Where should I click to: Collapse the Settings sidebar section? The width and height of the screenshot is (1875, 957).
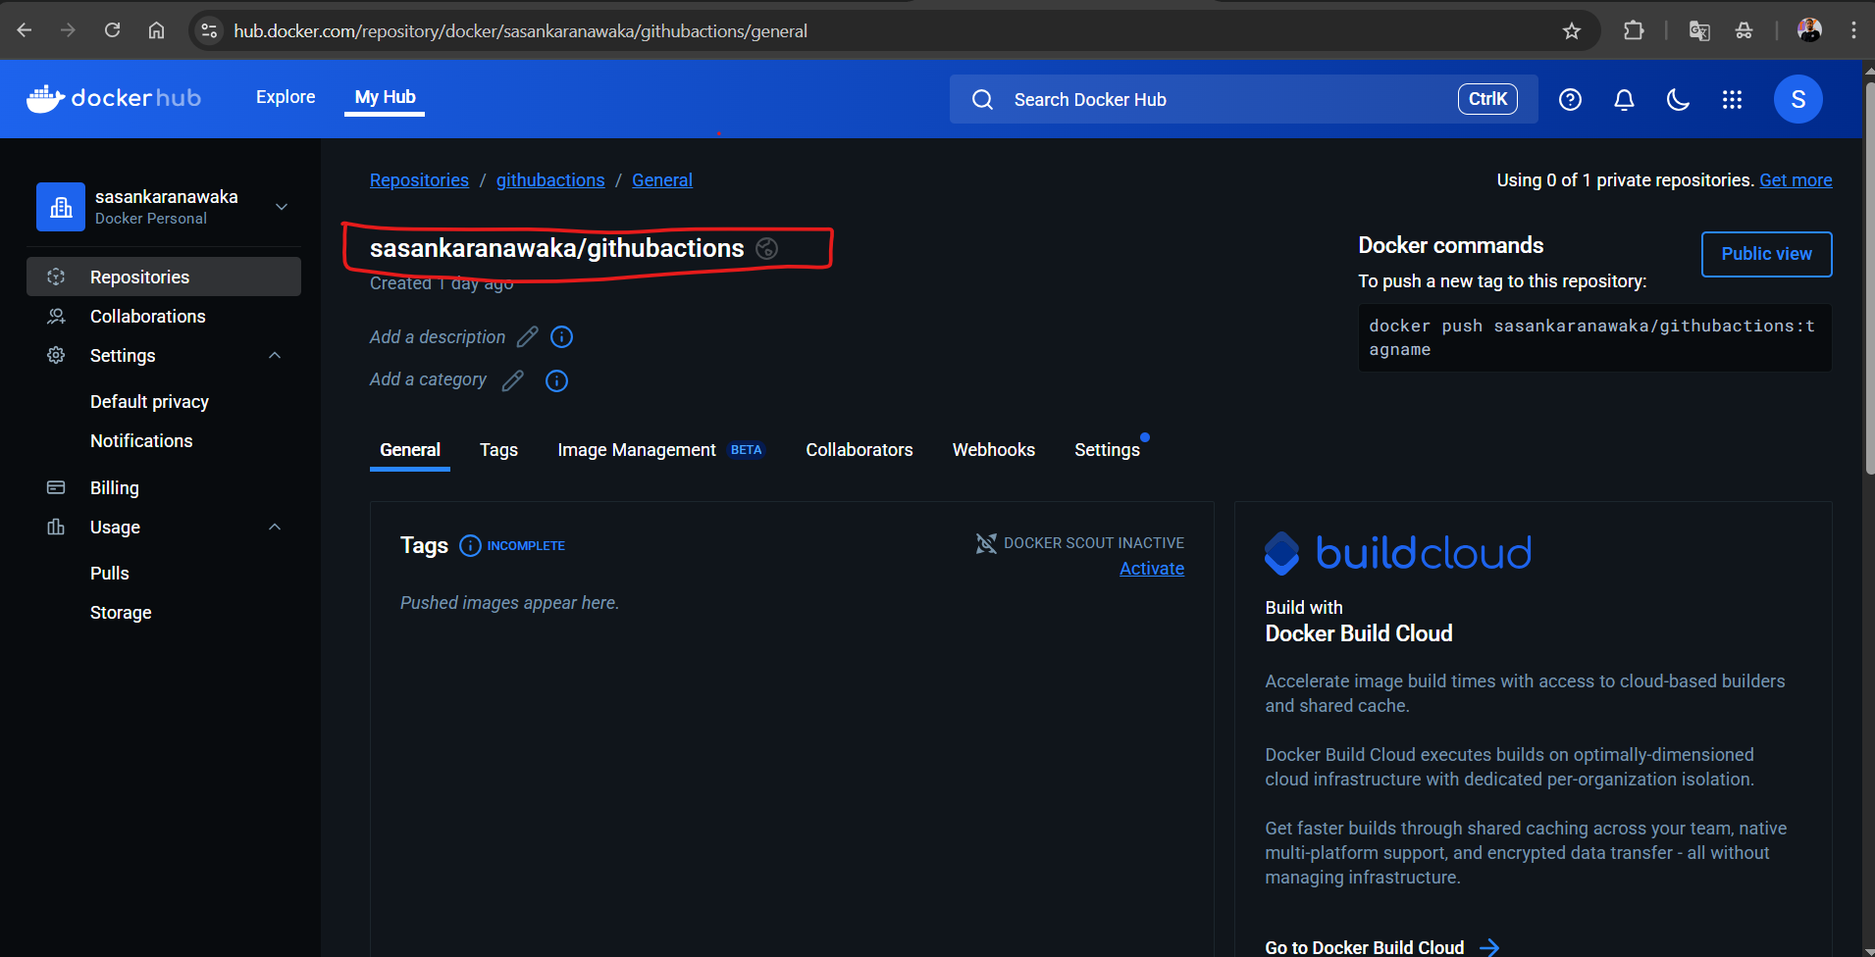[x=275, y=355]
